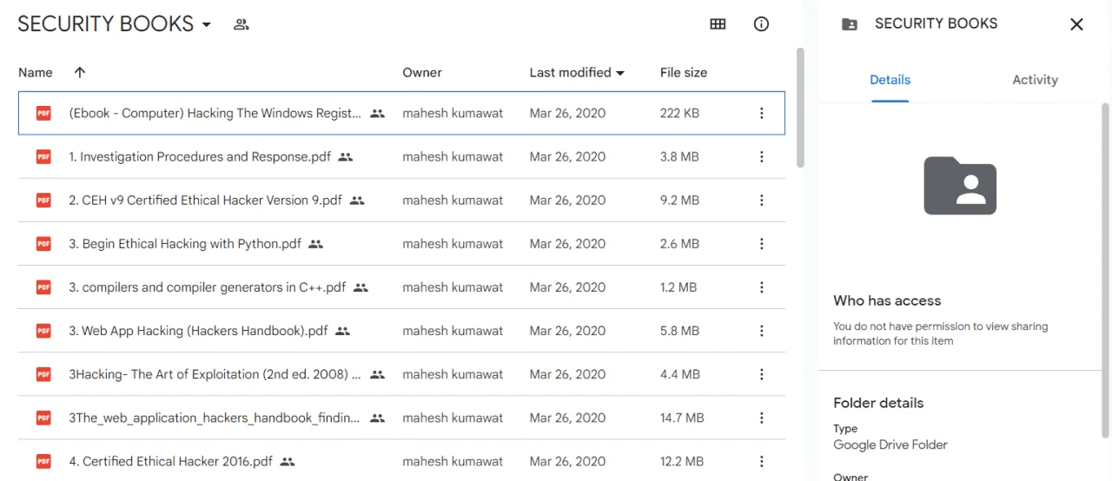This screenshot has height=481, width=1112.
Task: Select file 1. Investigation Procedures and Response.pdf
Action: pos(401,157)
